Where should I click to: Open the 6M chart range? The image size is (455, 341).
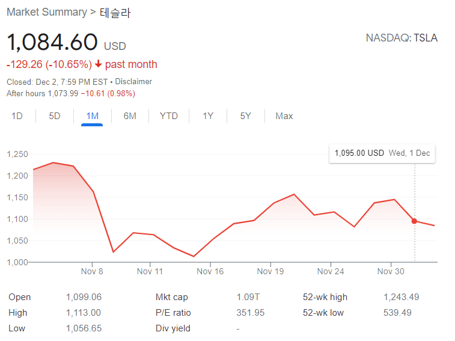[x=130, y=116]
